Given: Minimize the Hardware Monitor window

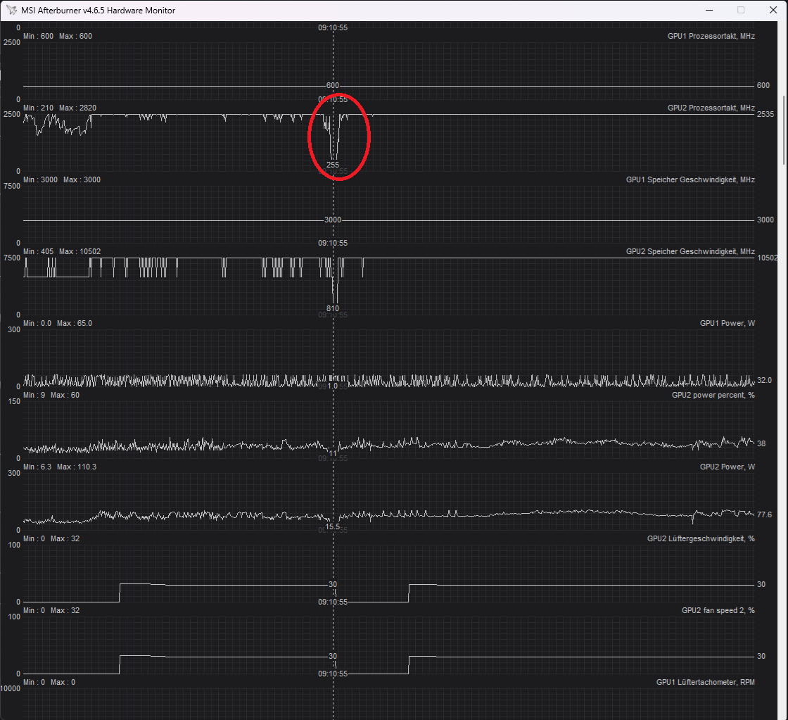Looking at the screenshot, I should pos(709,10).
